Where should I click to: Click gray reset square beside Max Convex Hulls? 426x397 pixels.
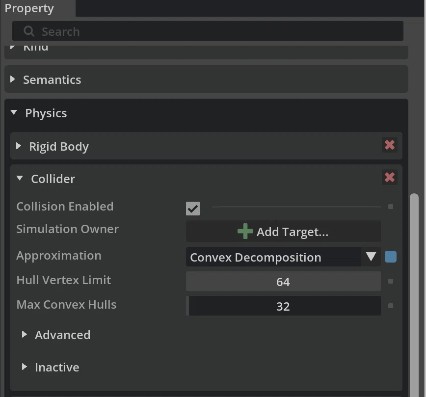pos(390,306)
